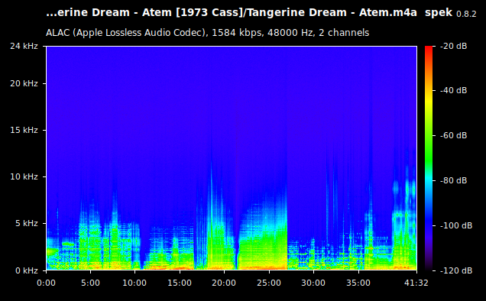The image size is (486, 301).
Task: Click the -60 dB scale label
Action: tap(453, 135)
